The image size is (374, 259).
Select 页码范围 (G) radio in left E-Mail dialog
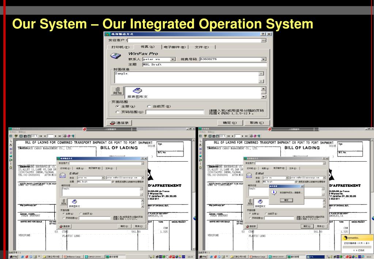point(64,218)
